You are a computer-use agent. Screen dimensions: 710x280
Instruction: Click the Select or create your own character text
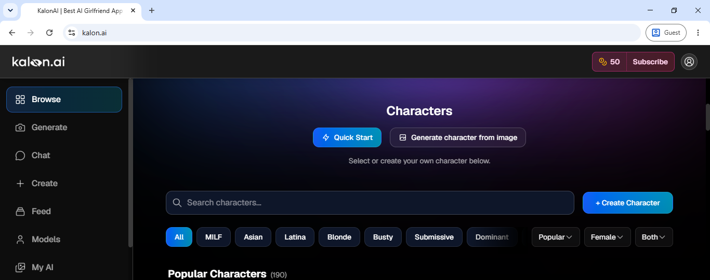(419, 161)
